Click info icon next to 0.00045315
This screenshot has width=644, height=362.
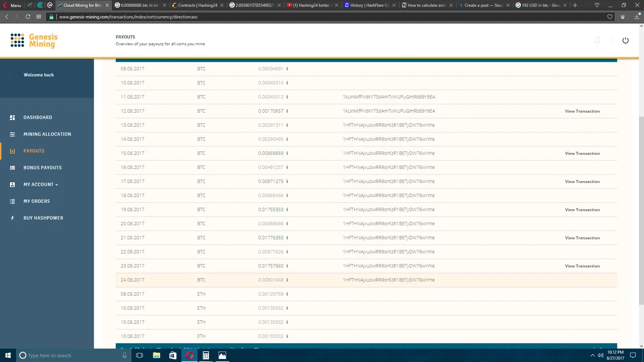[287, 83]
